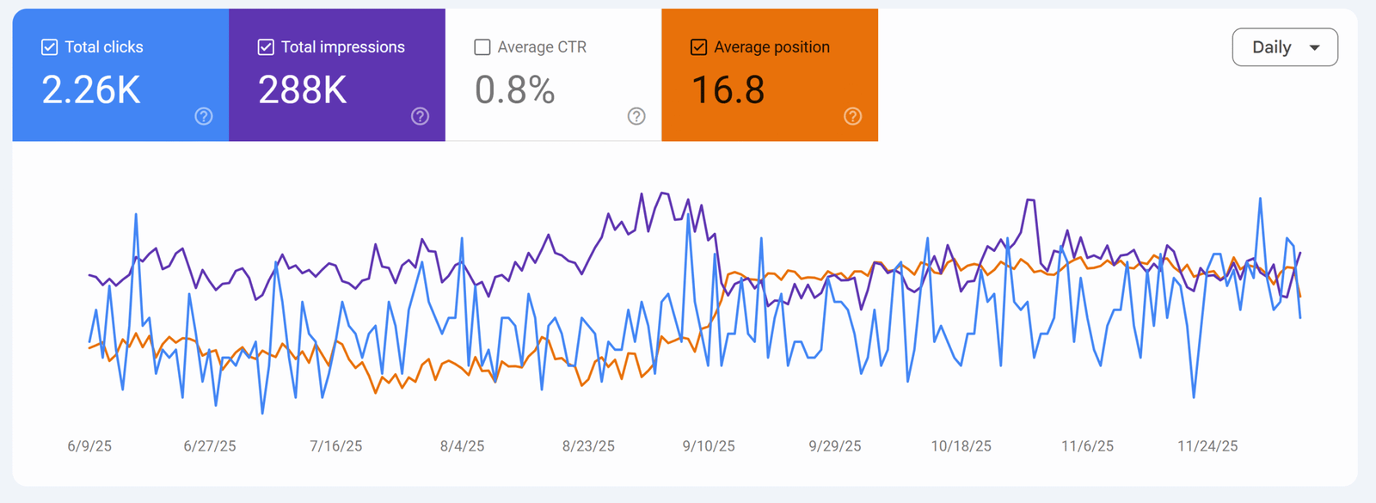Click the 9/10/25 date label
The width and height of the screenshot is (1376, 503).
(x=709, y=446)
